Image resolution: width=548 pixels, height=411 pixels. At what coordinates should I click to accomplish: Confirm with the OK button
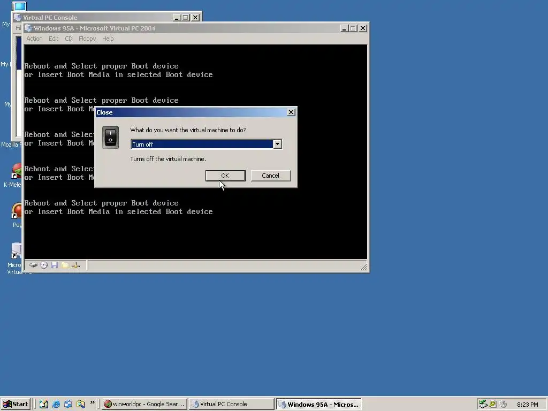[225, 176]
